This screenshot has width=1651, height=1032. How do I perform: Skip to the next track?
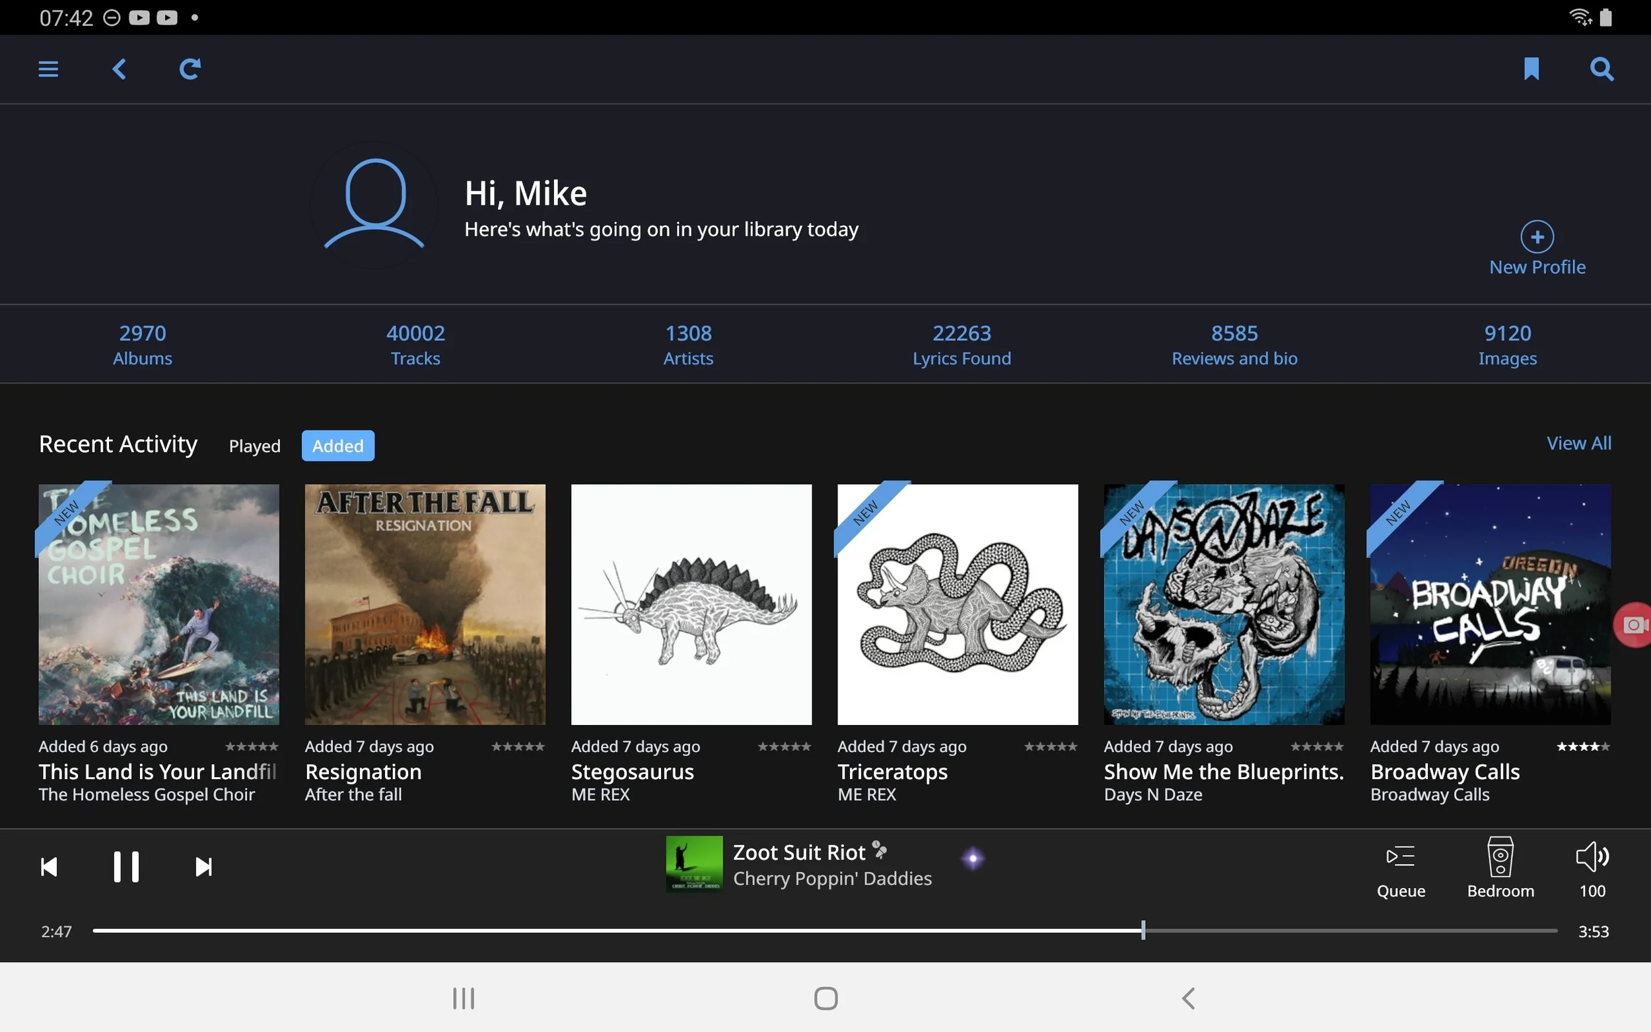click(x=203, y=867)
